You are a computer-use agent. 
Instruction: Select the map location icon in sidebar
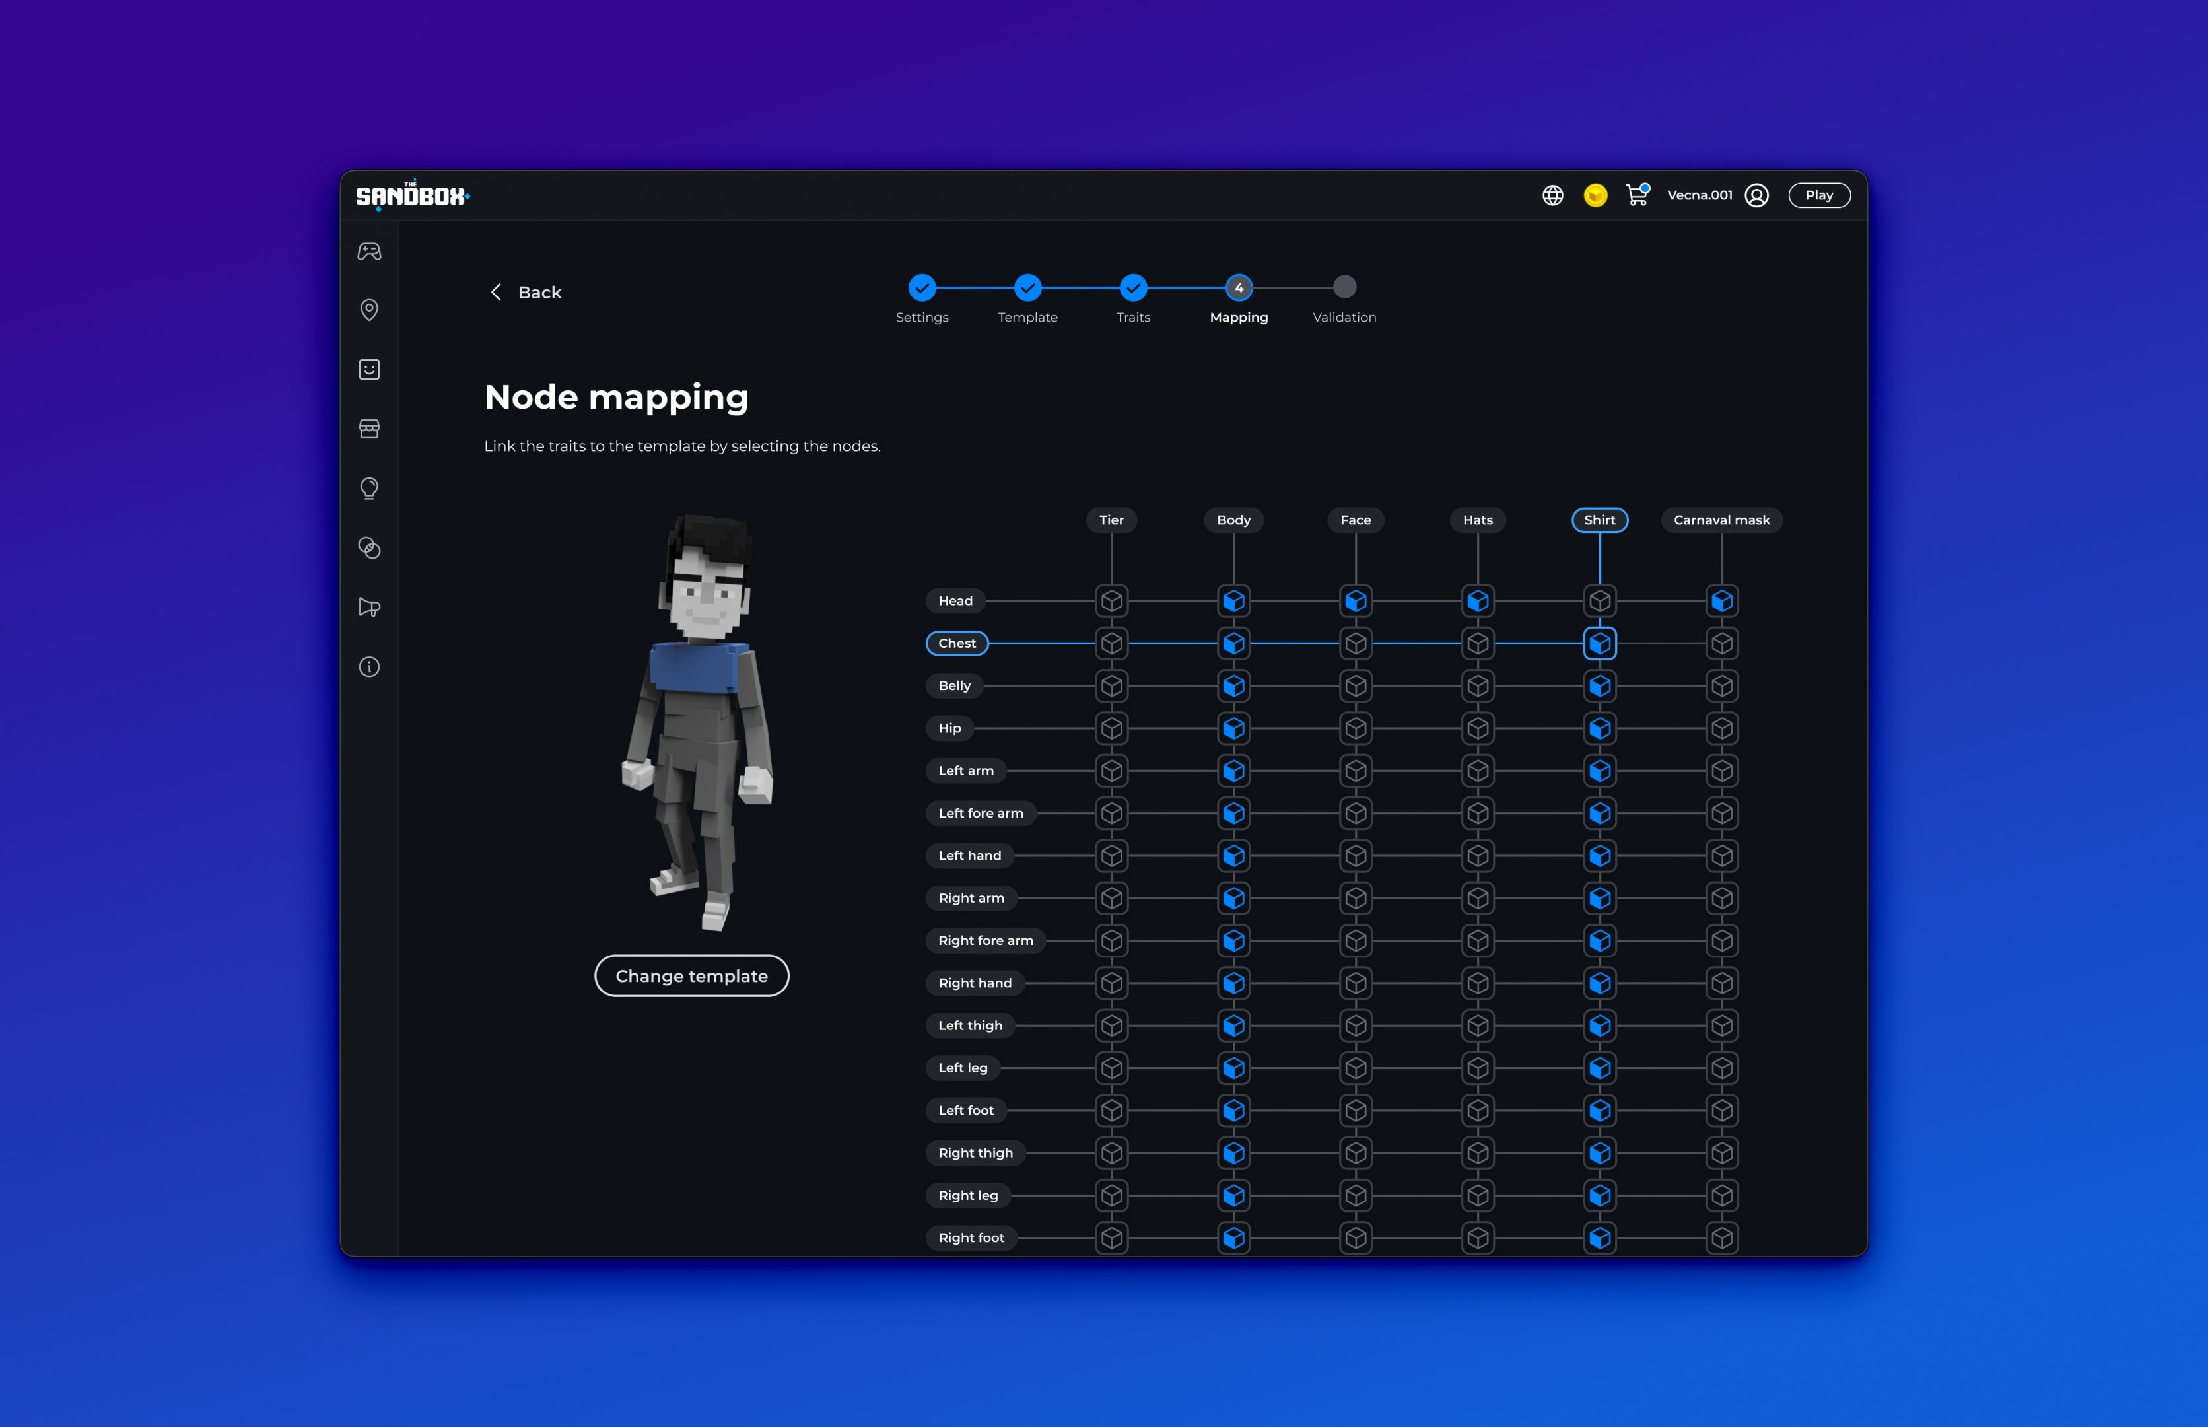pyautogui.click(x=369, y=310)
